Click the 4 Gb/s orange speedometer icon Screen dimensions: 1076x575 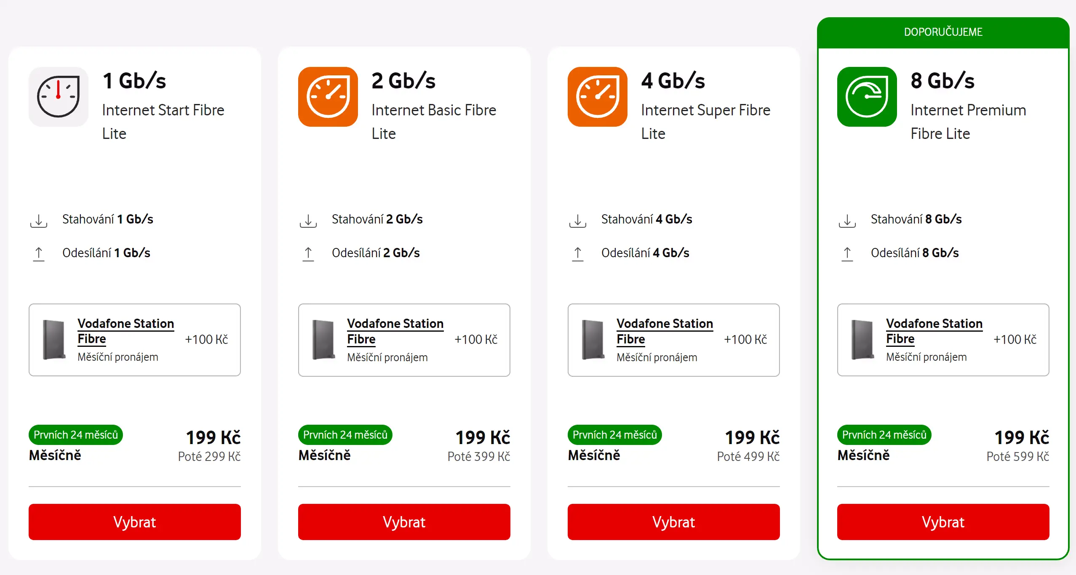(598, 97)
